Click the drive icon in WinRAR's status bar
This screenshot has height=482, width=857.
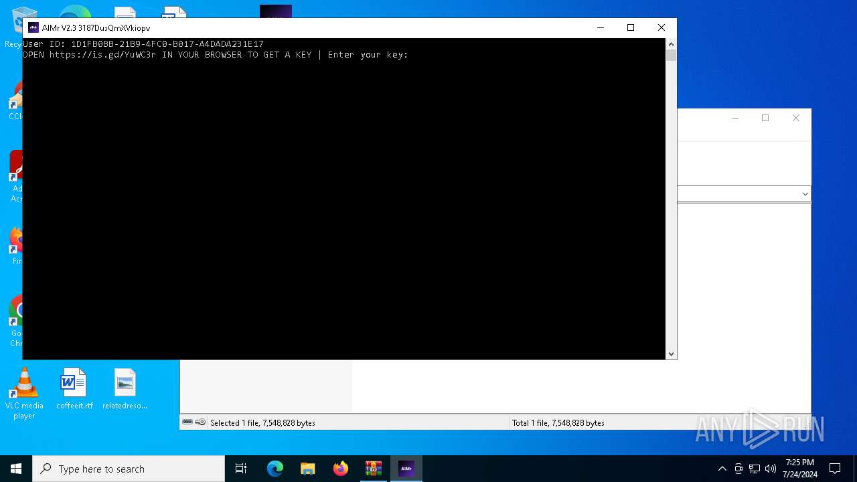point(188,422)
